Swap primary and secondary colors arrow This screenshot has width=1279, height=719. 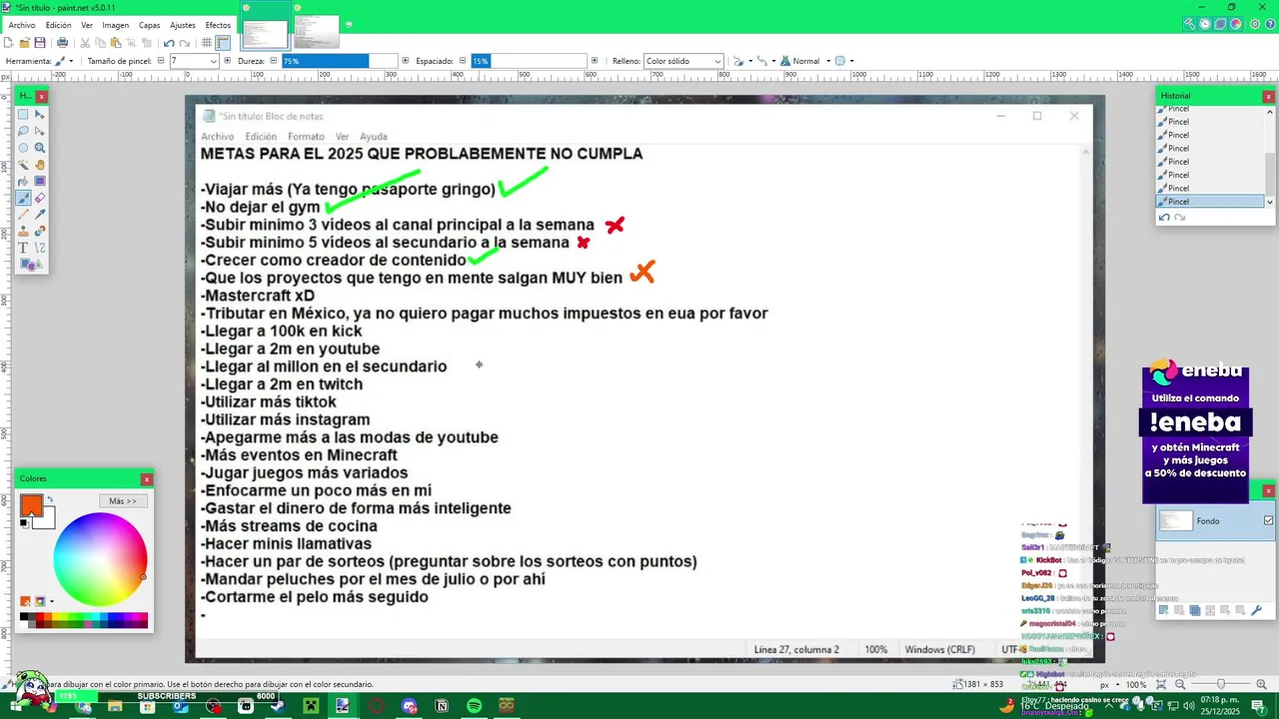[50, 499]
